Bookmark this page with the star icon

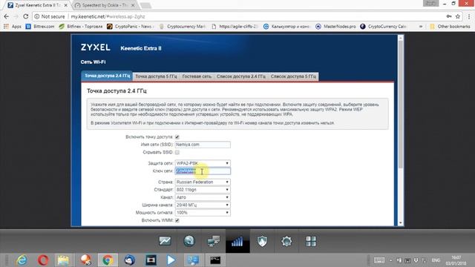458,16
